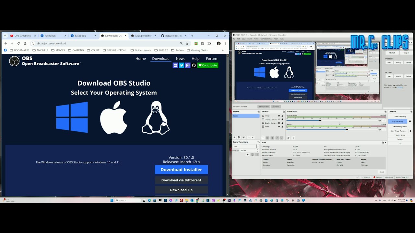Click the Windows logo on OBS download page
415x233 pixels.
click(72, 117)
